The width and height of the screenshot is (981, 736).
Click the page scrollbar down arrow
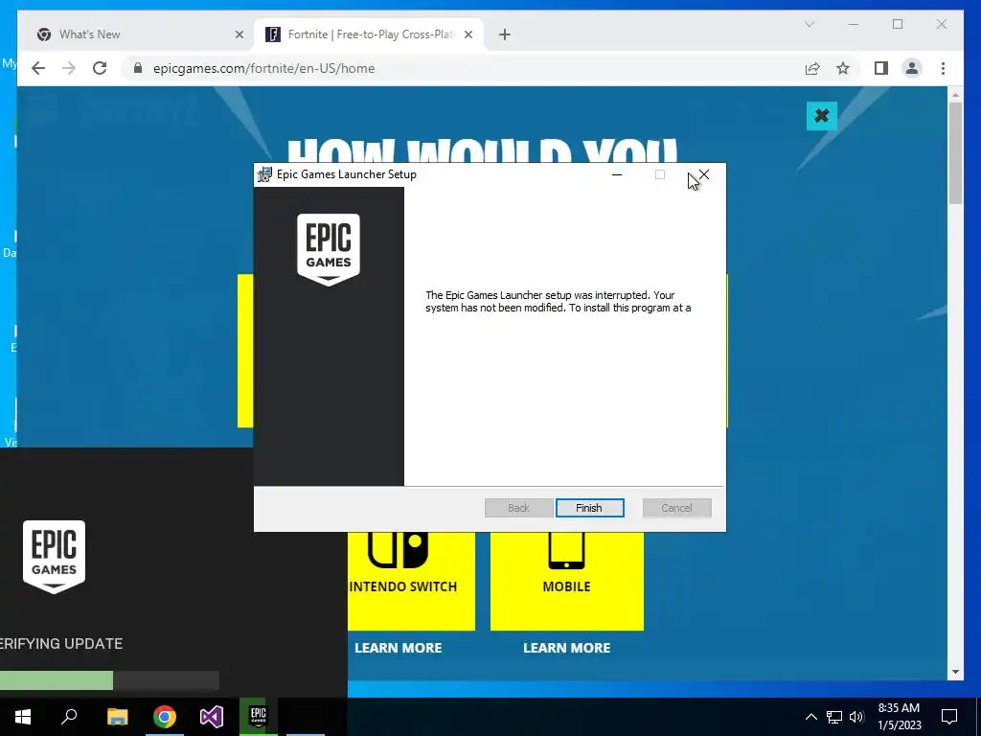click(x=955, y=672)
